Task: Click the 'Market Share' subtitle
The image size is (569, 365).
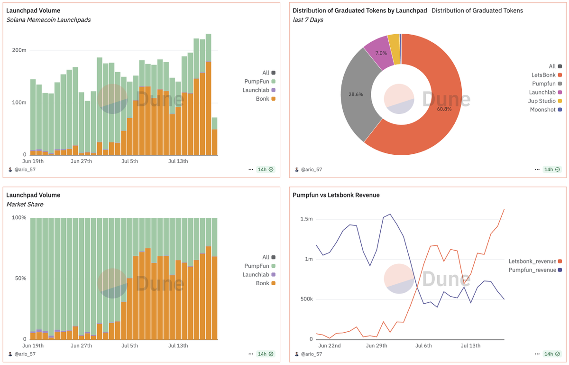Action: (x=25, y=205)
